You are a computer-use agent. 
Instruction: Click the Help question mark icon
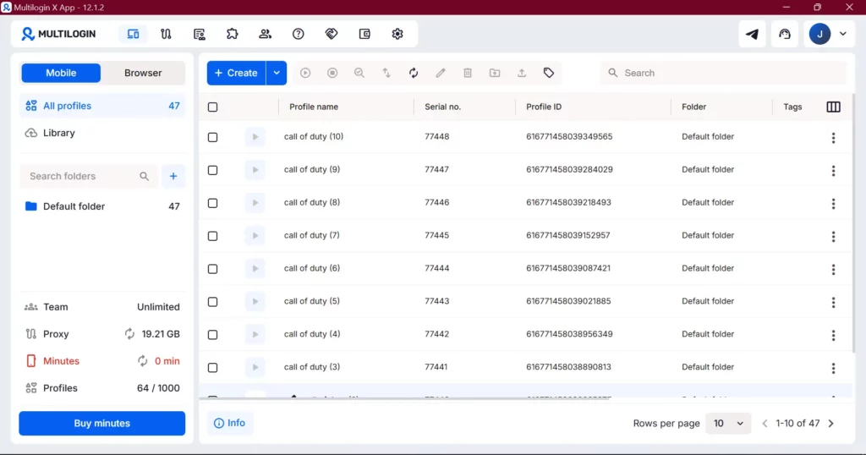[298, 34]
